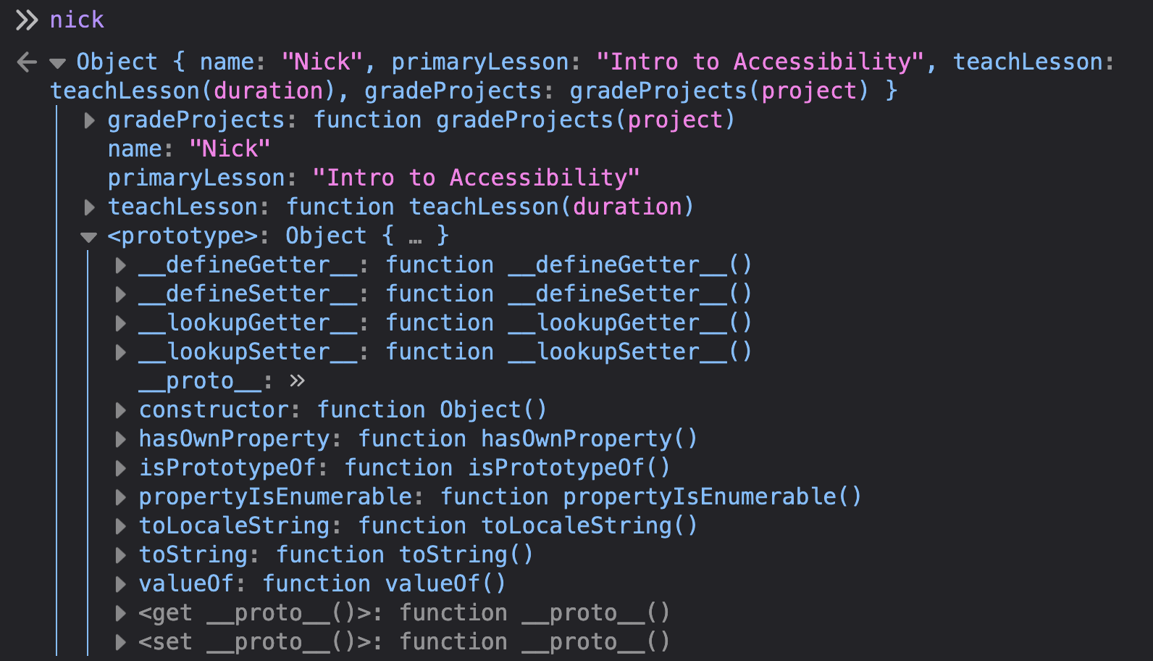
Task: Expand the propertyIsEnumerable function entry
Action: [x=120, y=496]
